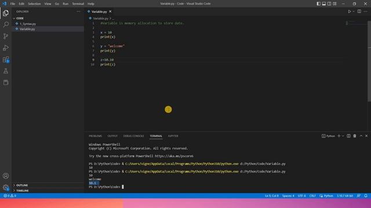371x208 pixels.
Task: Switch to the Jupyter panel tab
Action: click(173, 136)
